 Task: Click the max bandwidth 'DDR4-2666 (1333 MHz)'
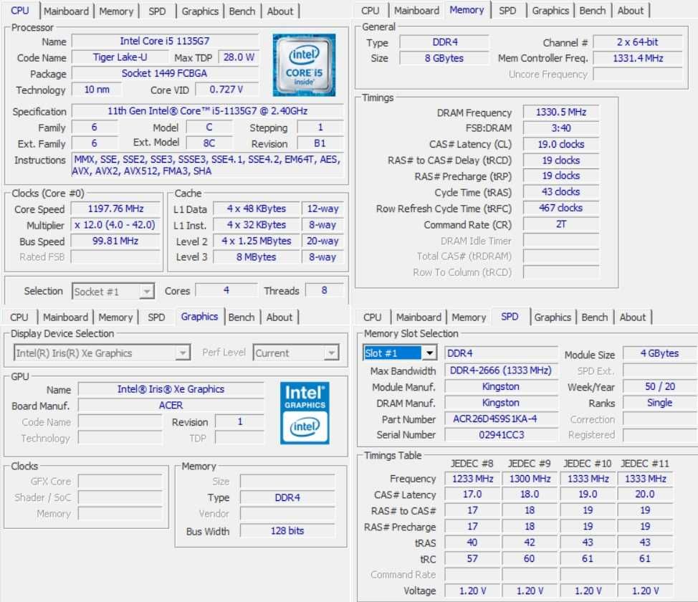point(501,371)
